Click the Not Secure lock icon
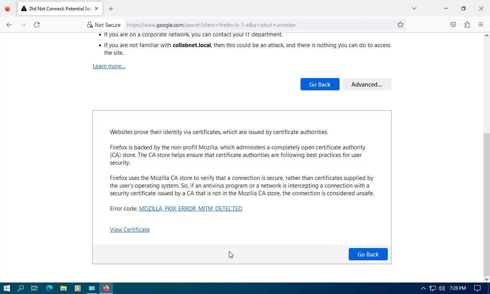Image resolution: width=490 pixels, height=294 pixels. pos(90,25)
